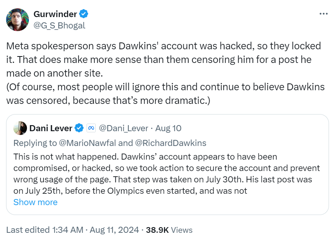Click the Meta affiliation badge icon
This screenshot has width=332, height=240.
[91, 128]
